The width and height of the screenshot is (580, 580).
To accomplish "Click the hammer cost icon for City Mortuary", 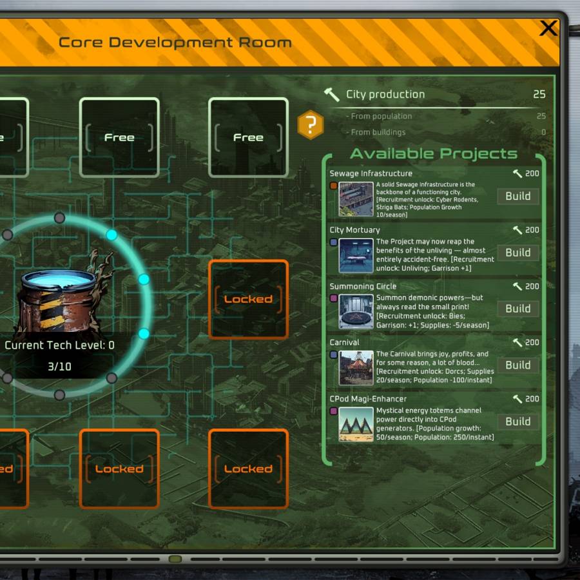I will pos(517,230).
